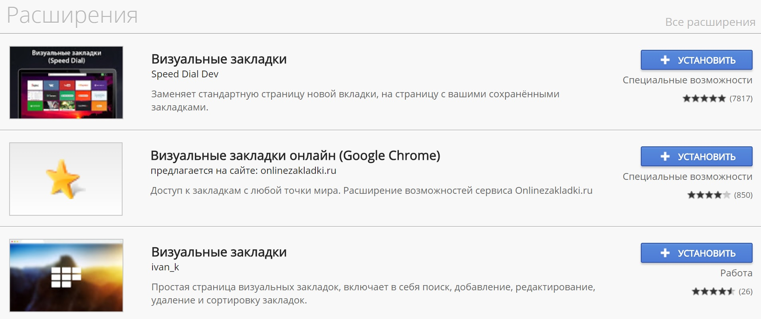This screenshot has width=761, height=319.
Task: Click the 'Speed Dial Dev' author name
Action: [184, 74]
